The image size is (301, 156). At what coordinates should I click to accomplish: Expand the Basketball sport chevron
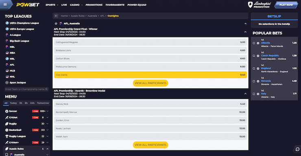pos(48,130)
